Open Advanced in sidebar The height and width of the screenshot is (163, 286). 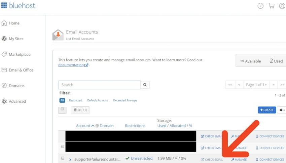[14, 101]
